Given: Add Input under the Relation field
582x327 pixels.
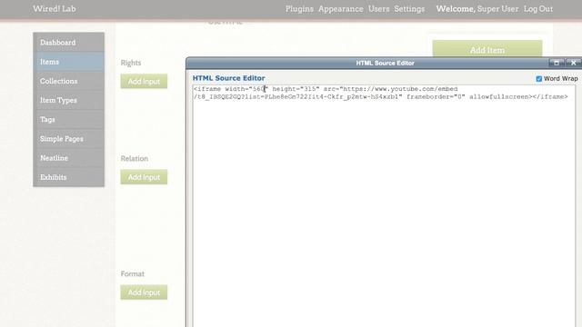Looking at the screenshot, I should coord(144,177).
